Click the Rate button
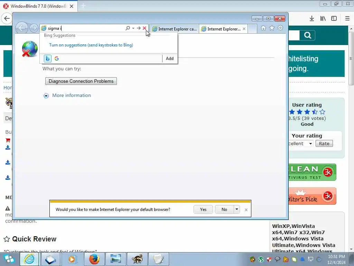Image resolution: width=354 pixels, height=266 pixels. [324, 143]
